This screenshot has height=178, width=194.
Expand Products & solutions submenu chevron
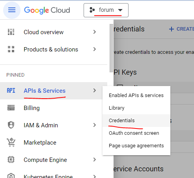coord(95,49)
